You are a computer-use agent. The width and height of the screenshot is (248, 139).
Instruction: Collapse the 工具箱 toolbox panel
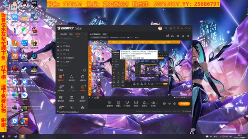click(x=85, y=70)
